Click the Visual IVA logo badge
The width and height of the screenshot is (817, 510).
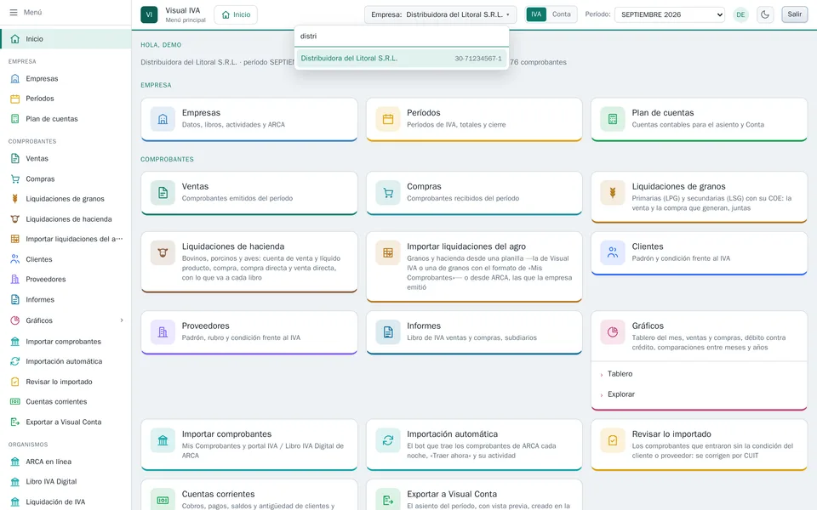tap(149, 14)
